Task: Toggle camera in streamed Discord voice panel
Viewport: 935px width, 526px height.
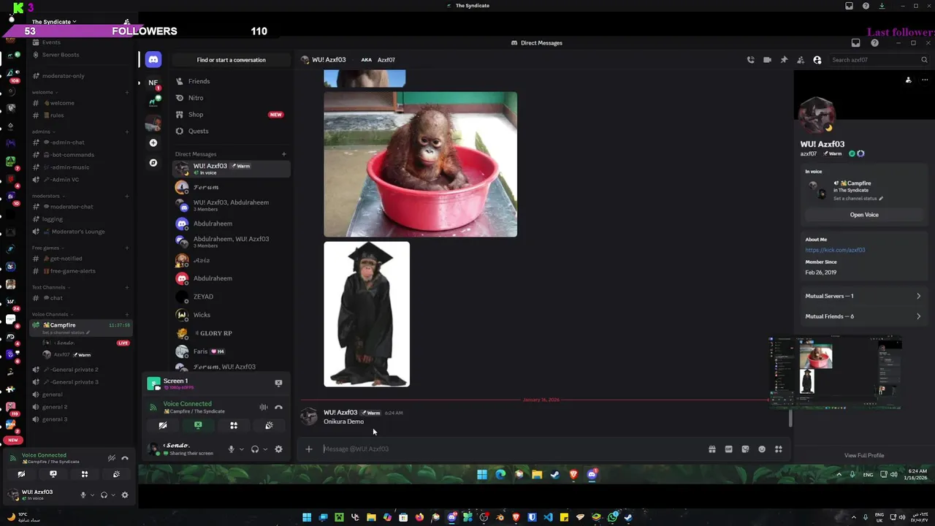Action: [x=163, y=425]
